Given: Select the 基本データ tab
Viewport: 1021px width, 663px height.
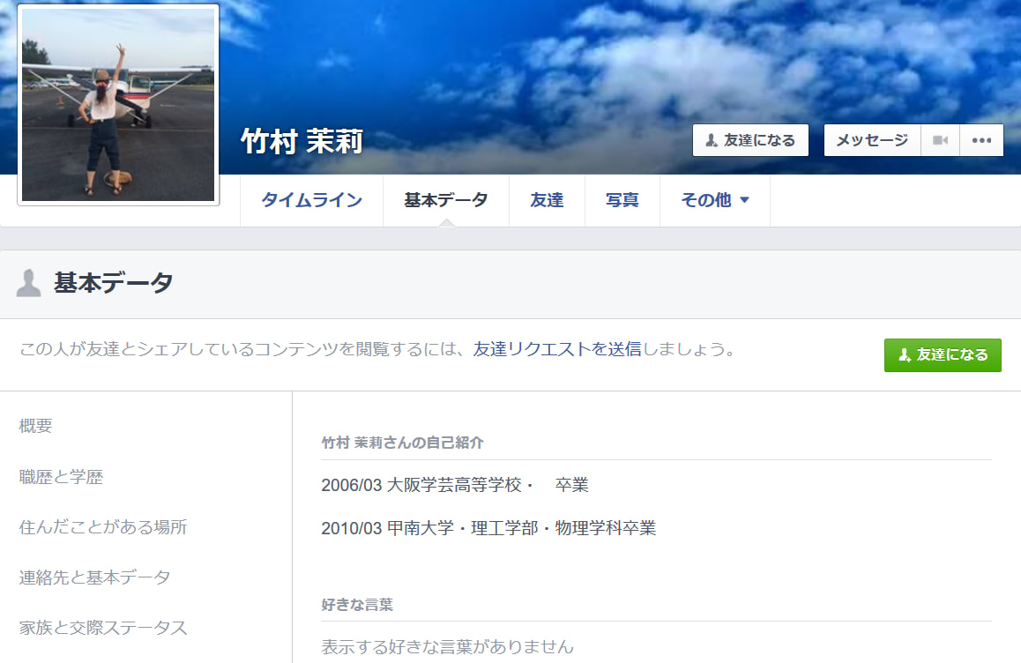Looking at the screenshot, I should 445,200.
